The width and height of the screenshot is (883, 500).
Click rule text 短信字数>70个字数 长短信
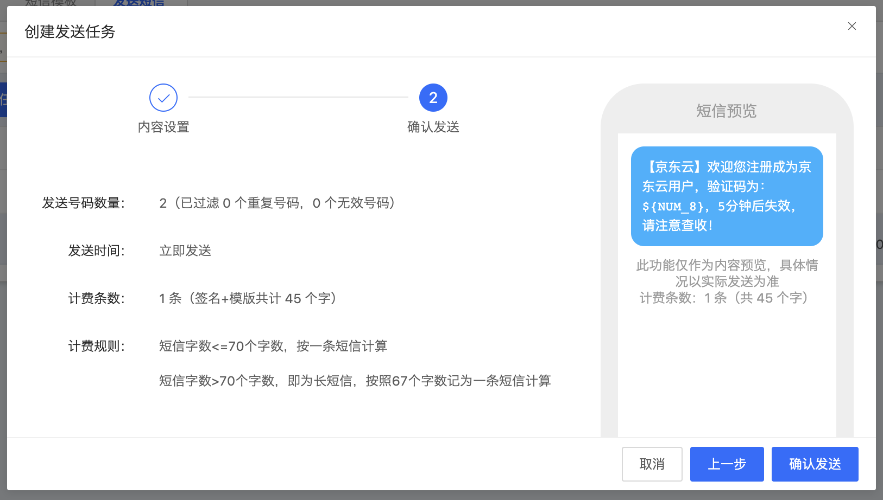pyautogui.click(x=355, y=381)
